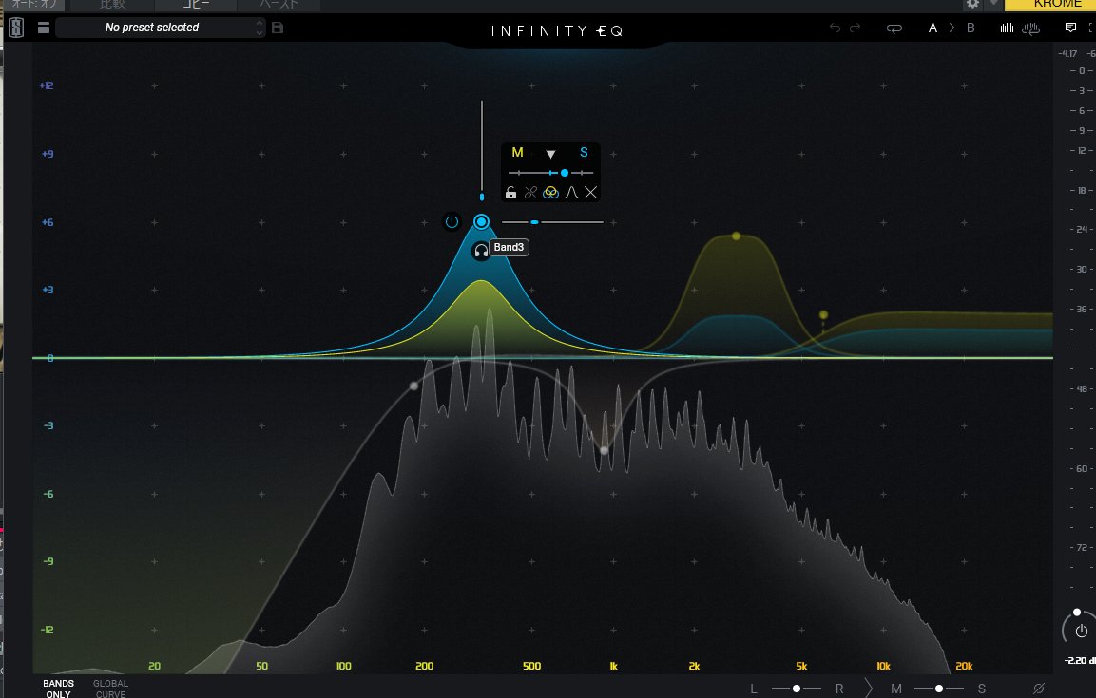1096x698 pixels.
Task: Click the -4.17 peak meter readout
Action: (x=1067, y=54)
